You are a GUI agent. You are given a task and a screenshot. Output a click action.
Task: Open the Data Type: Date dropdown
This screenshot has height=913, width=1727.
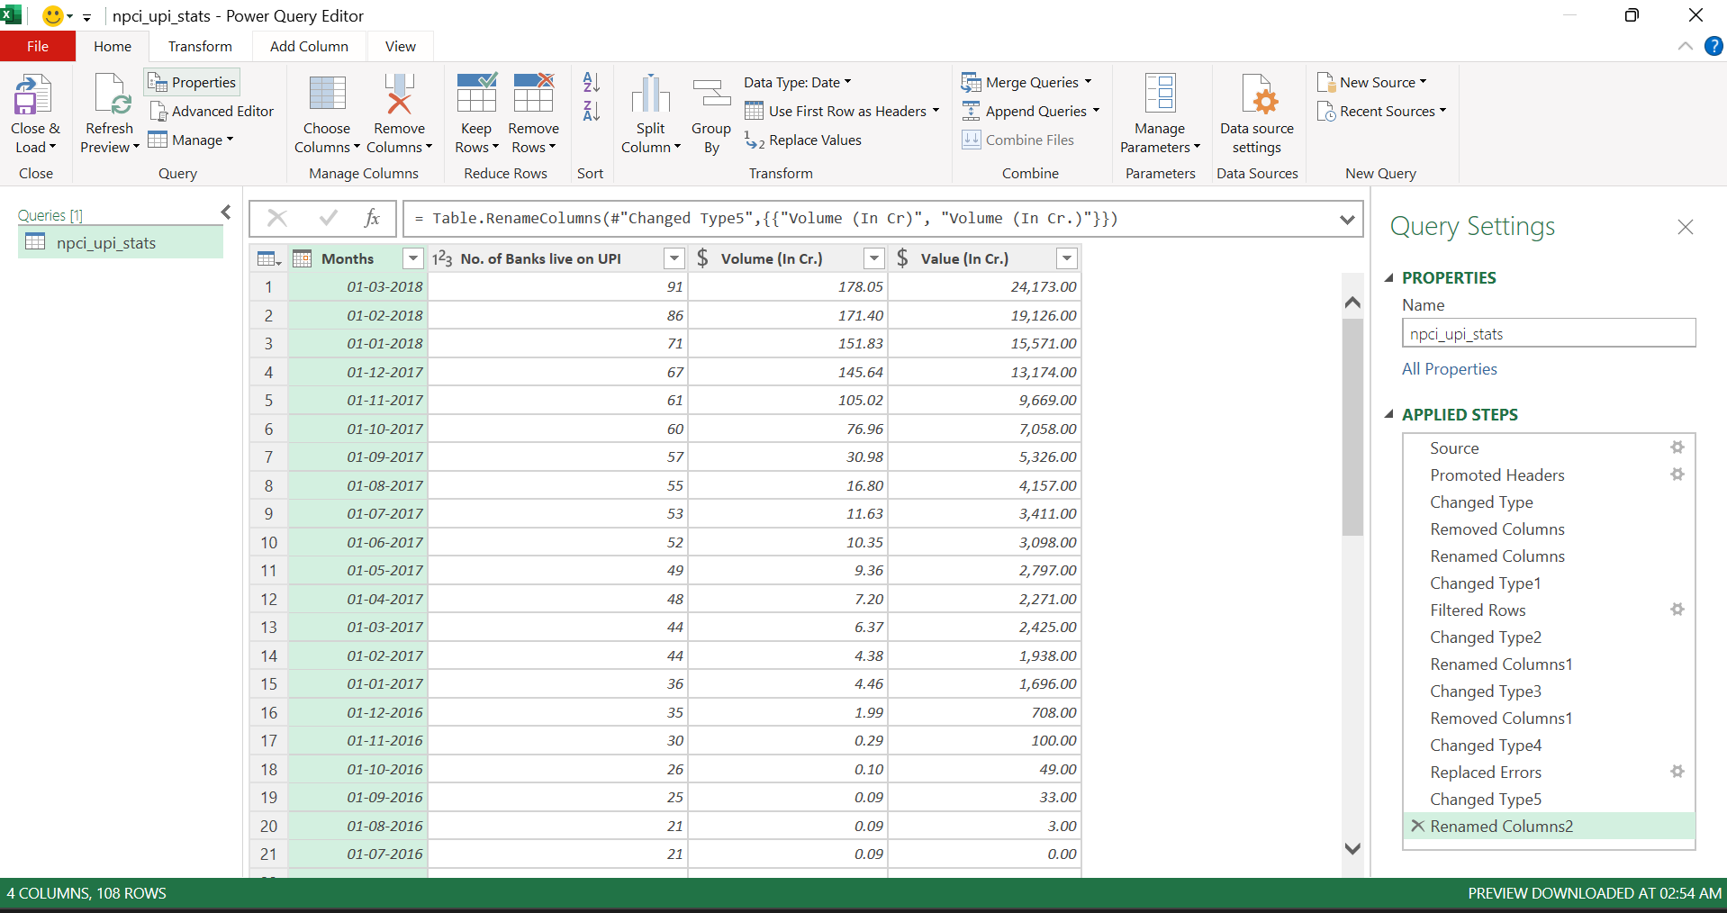[797, 82]
